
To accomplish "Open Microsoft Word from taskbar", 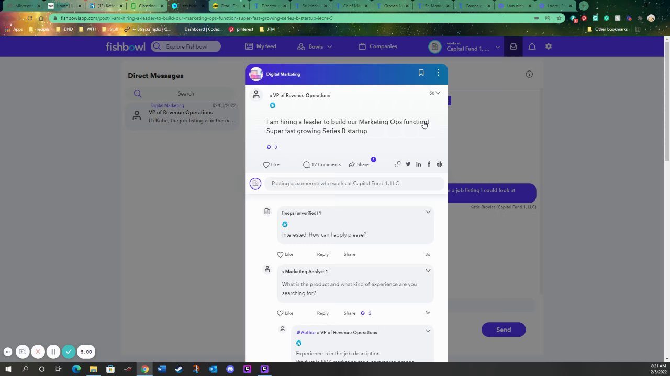I will point(161,369).
